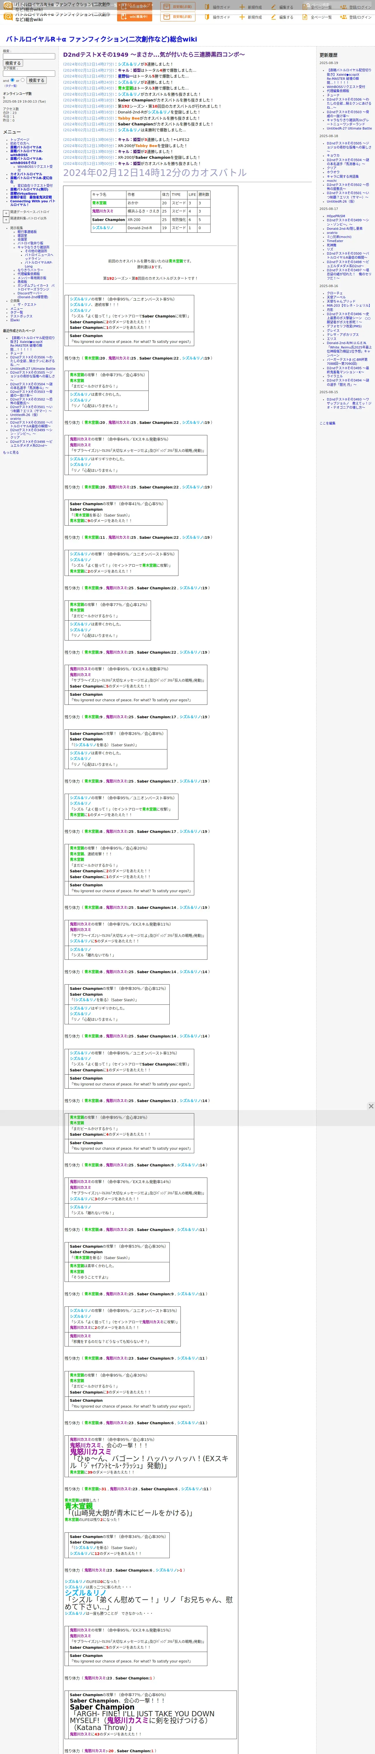Open 死神舞 in 更新履歴
Viewport: 375px width, 1754px height.
click(331, 245)
